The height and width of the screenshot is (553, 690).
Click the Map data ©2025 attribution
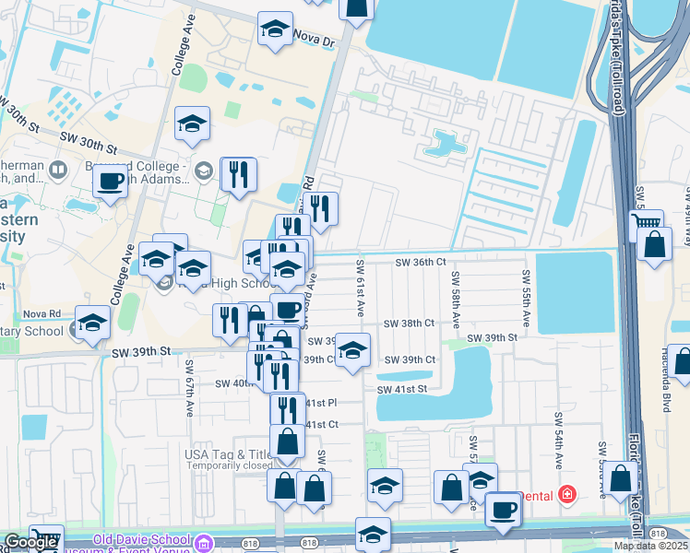point(651,547)
